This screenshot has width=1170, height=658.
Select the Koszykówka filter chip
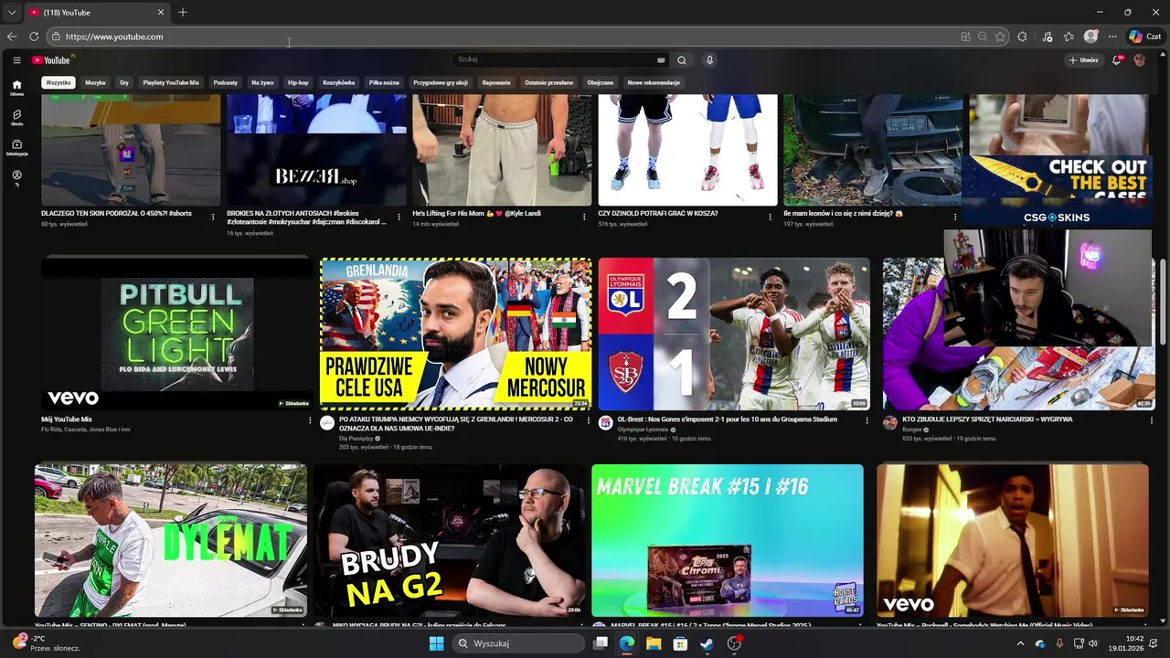tap(338, 82)
